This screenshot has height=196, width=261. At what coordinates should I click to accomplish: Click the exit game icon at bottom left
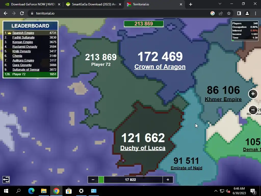pyautogui.click(x=6, y=179)
